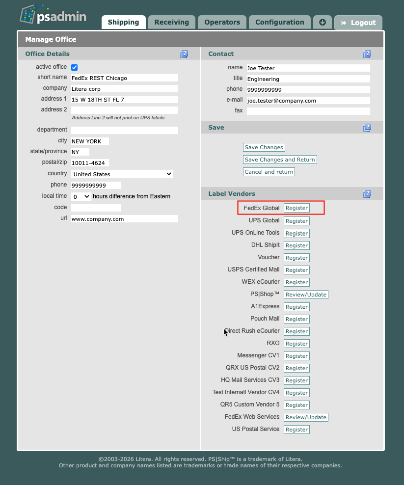Open help icon in Office Details header
The height and width of the screenshot is (485, 404).
click(x=184, y=54)
